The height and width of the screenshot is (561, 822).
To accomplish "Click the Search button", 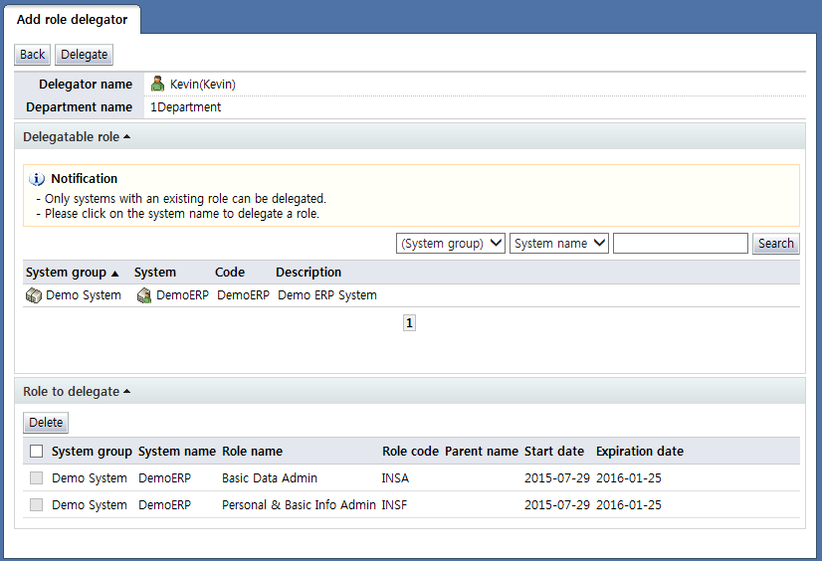I will pyautogui.click(x=775, y=244).
